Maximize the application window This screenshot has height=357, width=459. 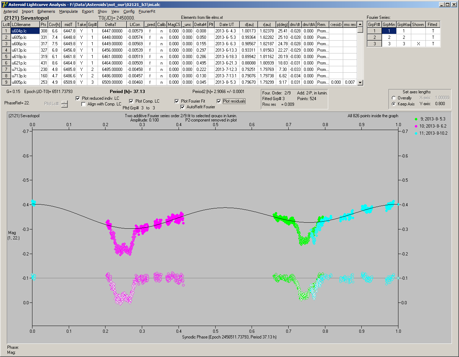[447, 5]
